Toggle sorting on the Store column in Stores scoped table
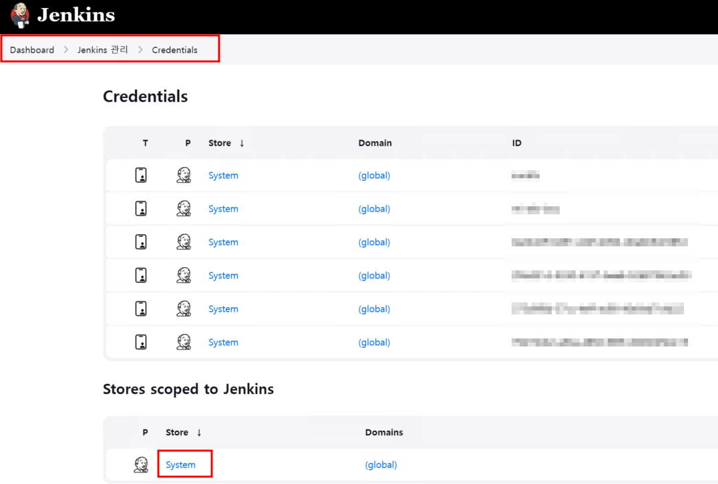The width and height of the screenshot is (718, 484). (x=178, y=432)
